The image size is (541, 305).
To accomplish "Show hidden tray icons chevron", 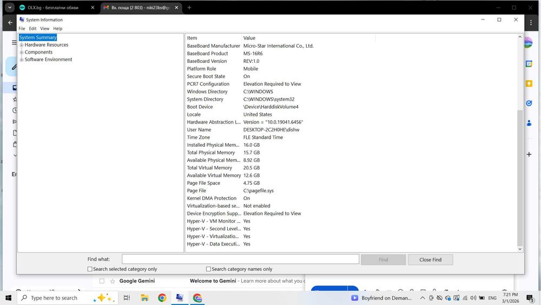I will coord(423,298).
